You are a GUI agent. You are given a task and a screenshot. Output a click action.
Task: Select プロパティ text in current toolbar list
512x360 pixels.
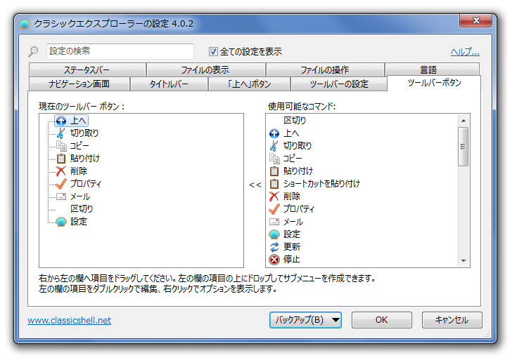point(86,183)
